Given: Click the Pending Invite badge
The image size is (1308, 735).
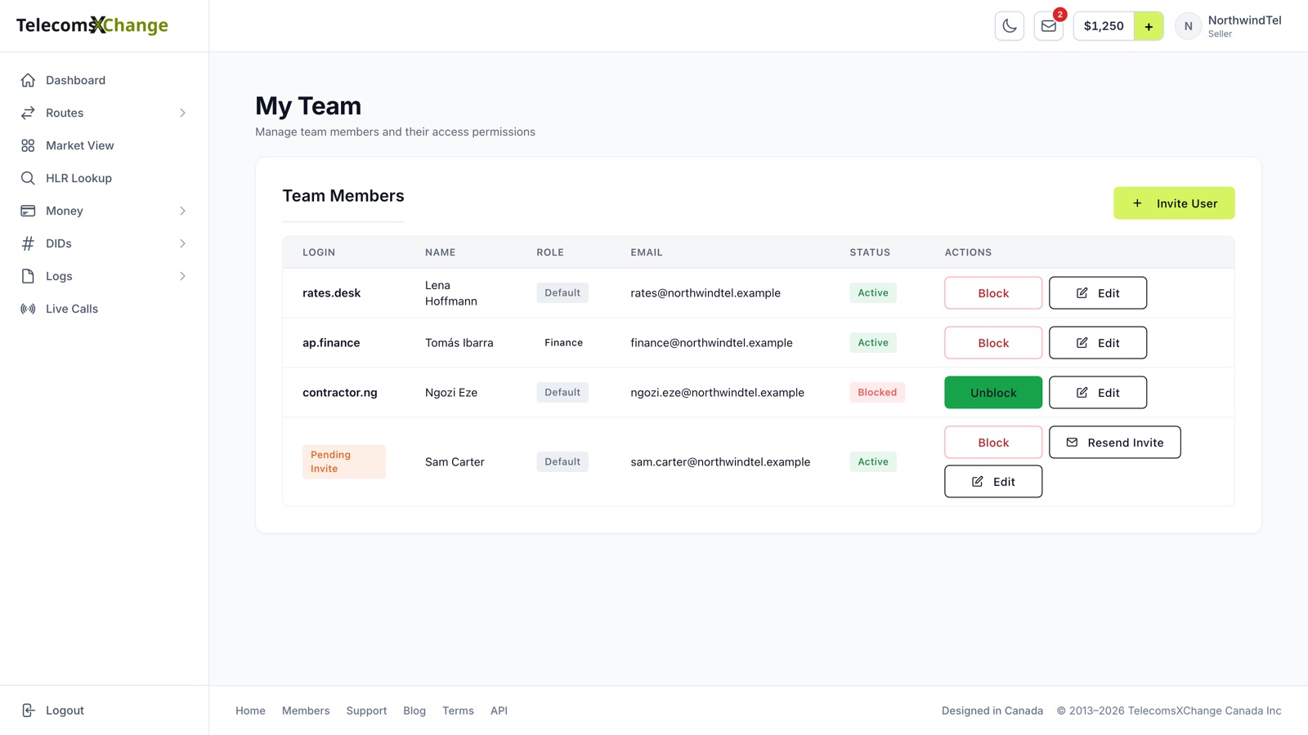Looking at the screenshot, I should (x=344, y=461).
